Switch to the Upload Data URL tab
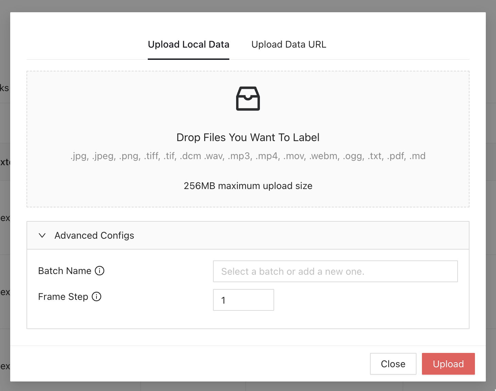496x391 pixels. [288, 45]
